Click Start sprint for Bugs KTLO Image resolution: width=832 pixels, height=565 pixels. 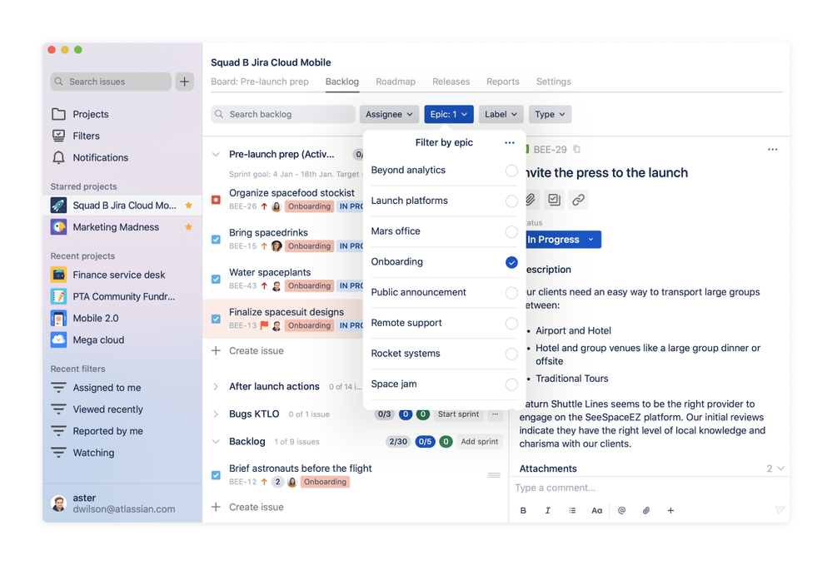pos(458,414)
